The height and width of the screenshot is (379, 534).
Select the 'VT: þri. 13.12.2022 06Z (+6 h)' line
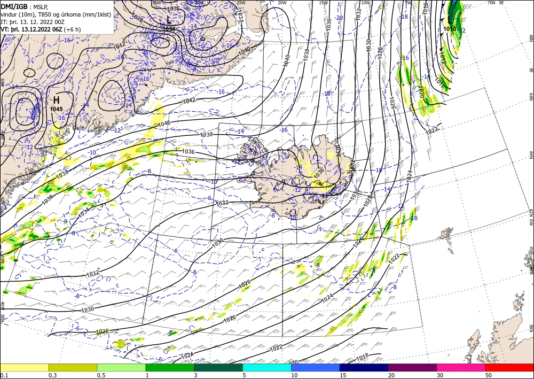(41, 29)
